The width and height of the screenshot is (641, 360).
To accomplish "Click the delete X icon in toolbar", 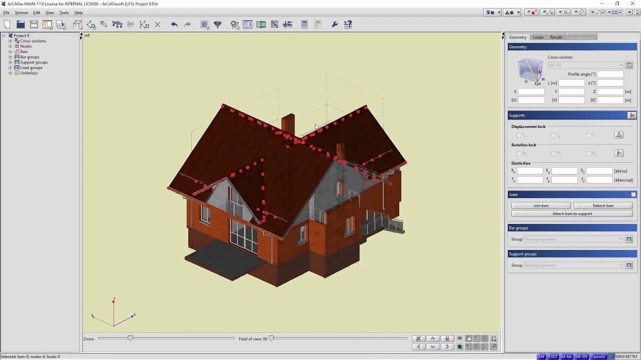I will (x=157, y=24).
